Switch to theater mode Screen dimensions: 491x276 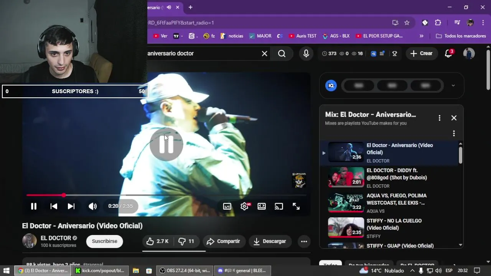262,206
